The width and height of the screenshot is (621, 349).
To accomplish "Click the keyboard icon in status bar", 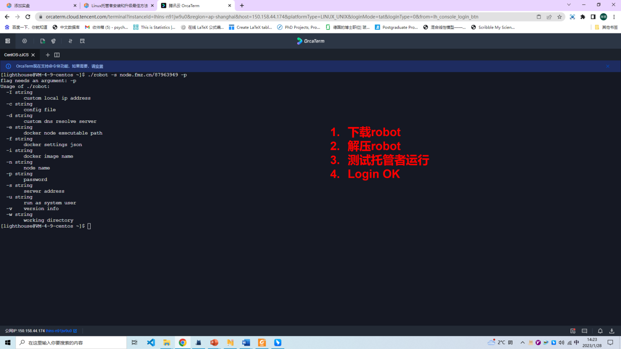I will pyautogui.click(x=584, y=331).
